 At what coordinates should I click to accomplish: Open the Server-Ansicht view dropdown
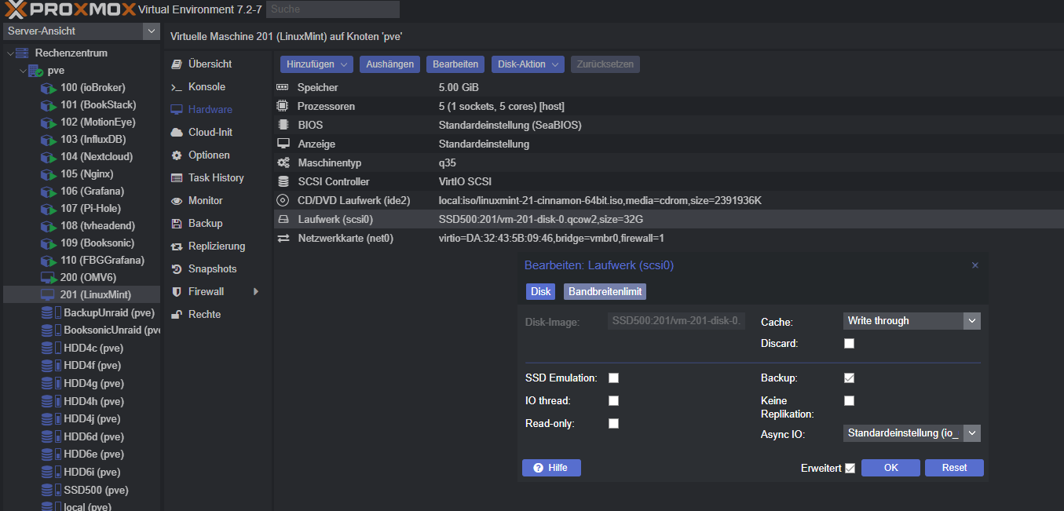(152, 31)
